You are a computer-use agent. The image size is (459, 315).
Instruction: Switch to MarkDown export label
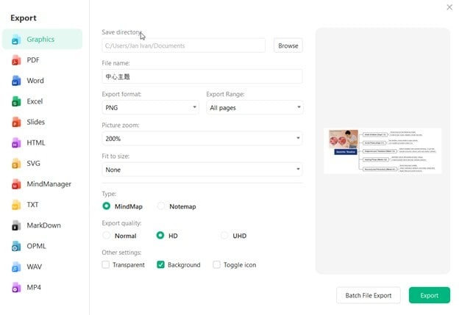[x=44, y=225]
